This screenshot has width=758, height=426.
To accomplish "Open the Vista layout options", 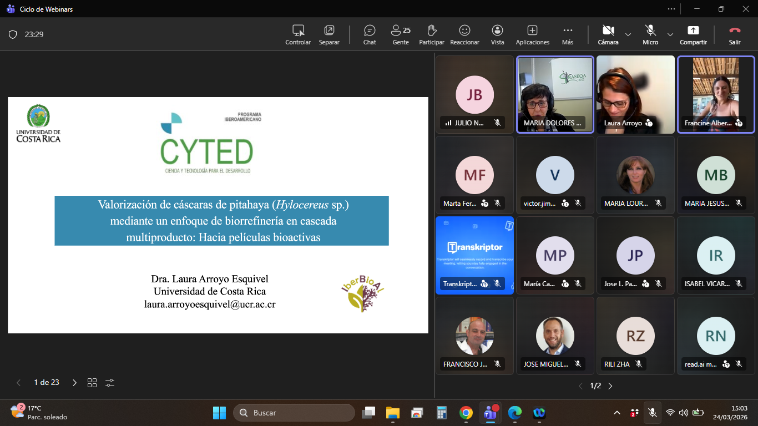I will (x=497, y=34).
